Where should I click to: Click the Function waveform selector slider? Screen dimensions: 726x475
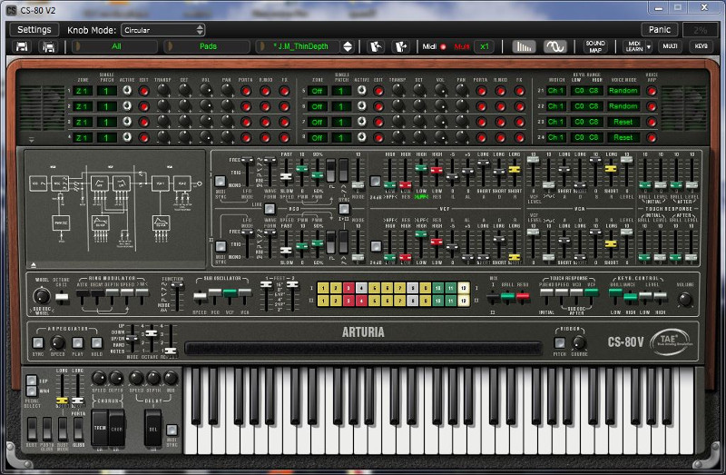[x=176, y=297]
